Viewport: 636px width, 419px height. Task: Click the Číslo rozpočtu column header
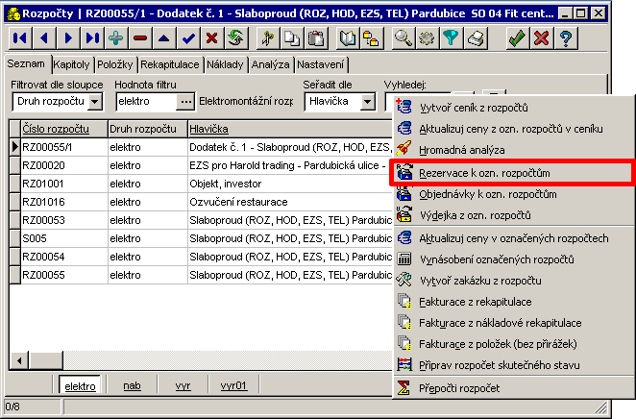pos(57,128)
